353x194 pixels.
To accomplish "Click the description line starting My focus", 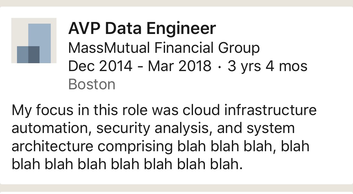I will (x=164, y=110).
